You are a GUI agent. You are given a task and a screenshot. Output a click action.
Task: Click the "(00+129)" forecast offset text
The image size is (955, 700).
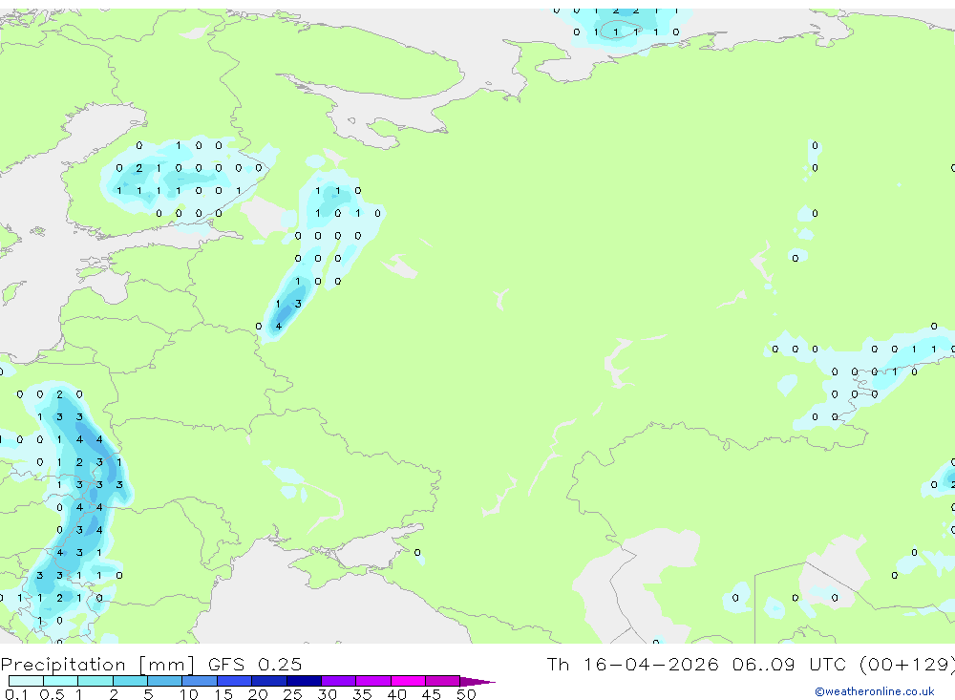point(907,665)
